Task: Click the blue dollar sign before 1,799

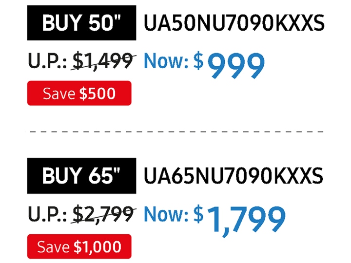Action: click(198, 214)
